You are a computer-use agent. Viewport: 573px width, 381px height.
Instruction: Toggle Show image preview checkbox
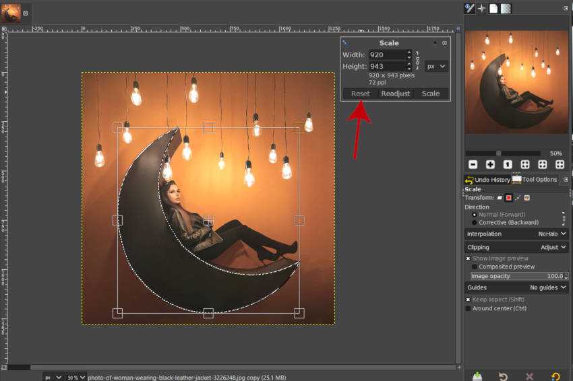click(469, 258)
